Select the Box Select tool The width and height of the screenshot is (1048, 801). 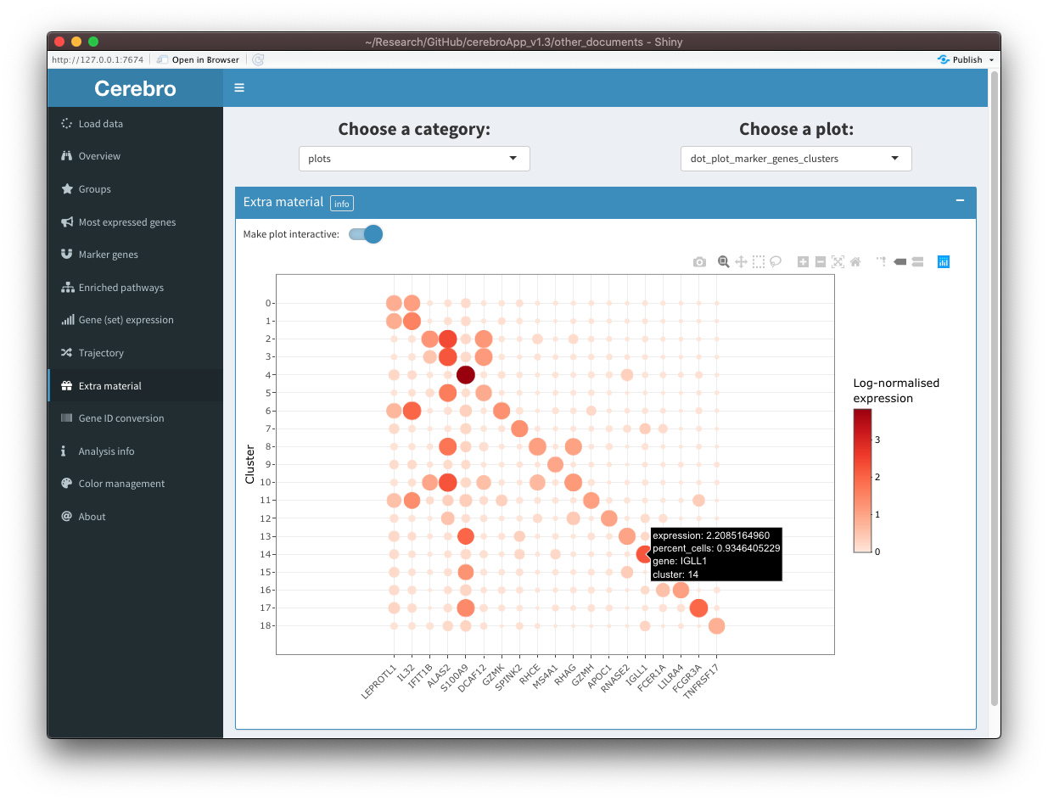(x=758, y=262)
